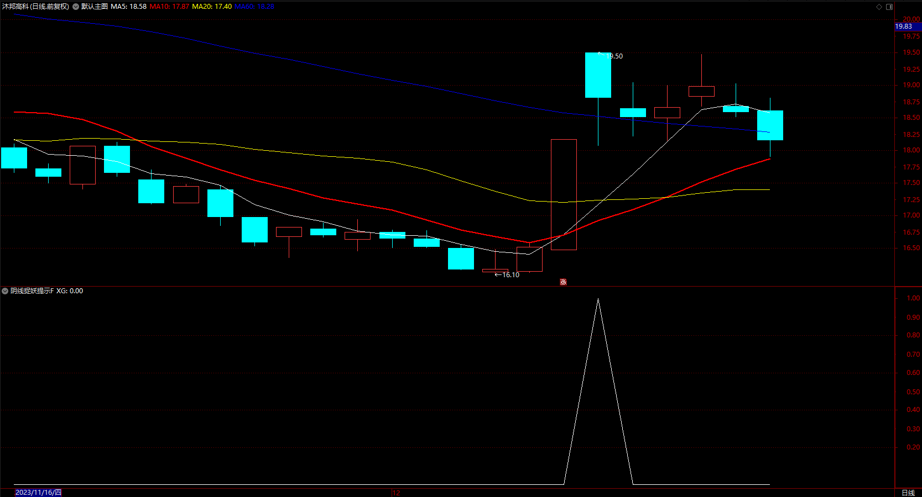Click the peak of the XG signal spike
The height and width of the screenshot is (497, 922).
598,299
